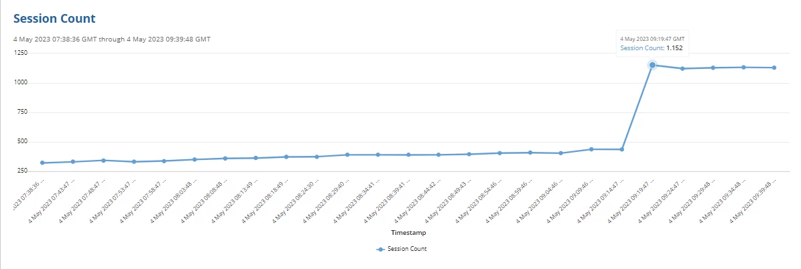Select the data point at 07:48:47

click(x=103, y=161)
